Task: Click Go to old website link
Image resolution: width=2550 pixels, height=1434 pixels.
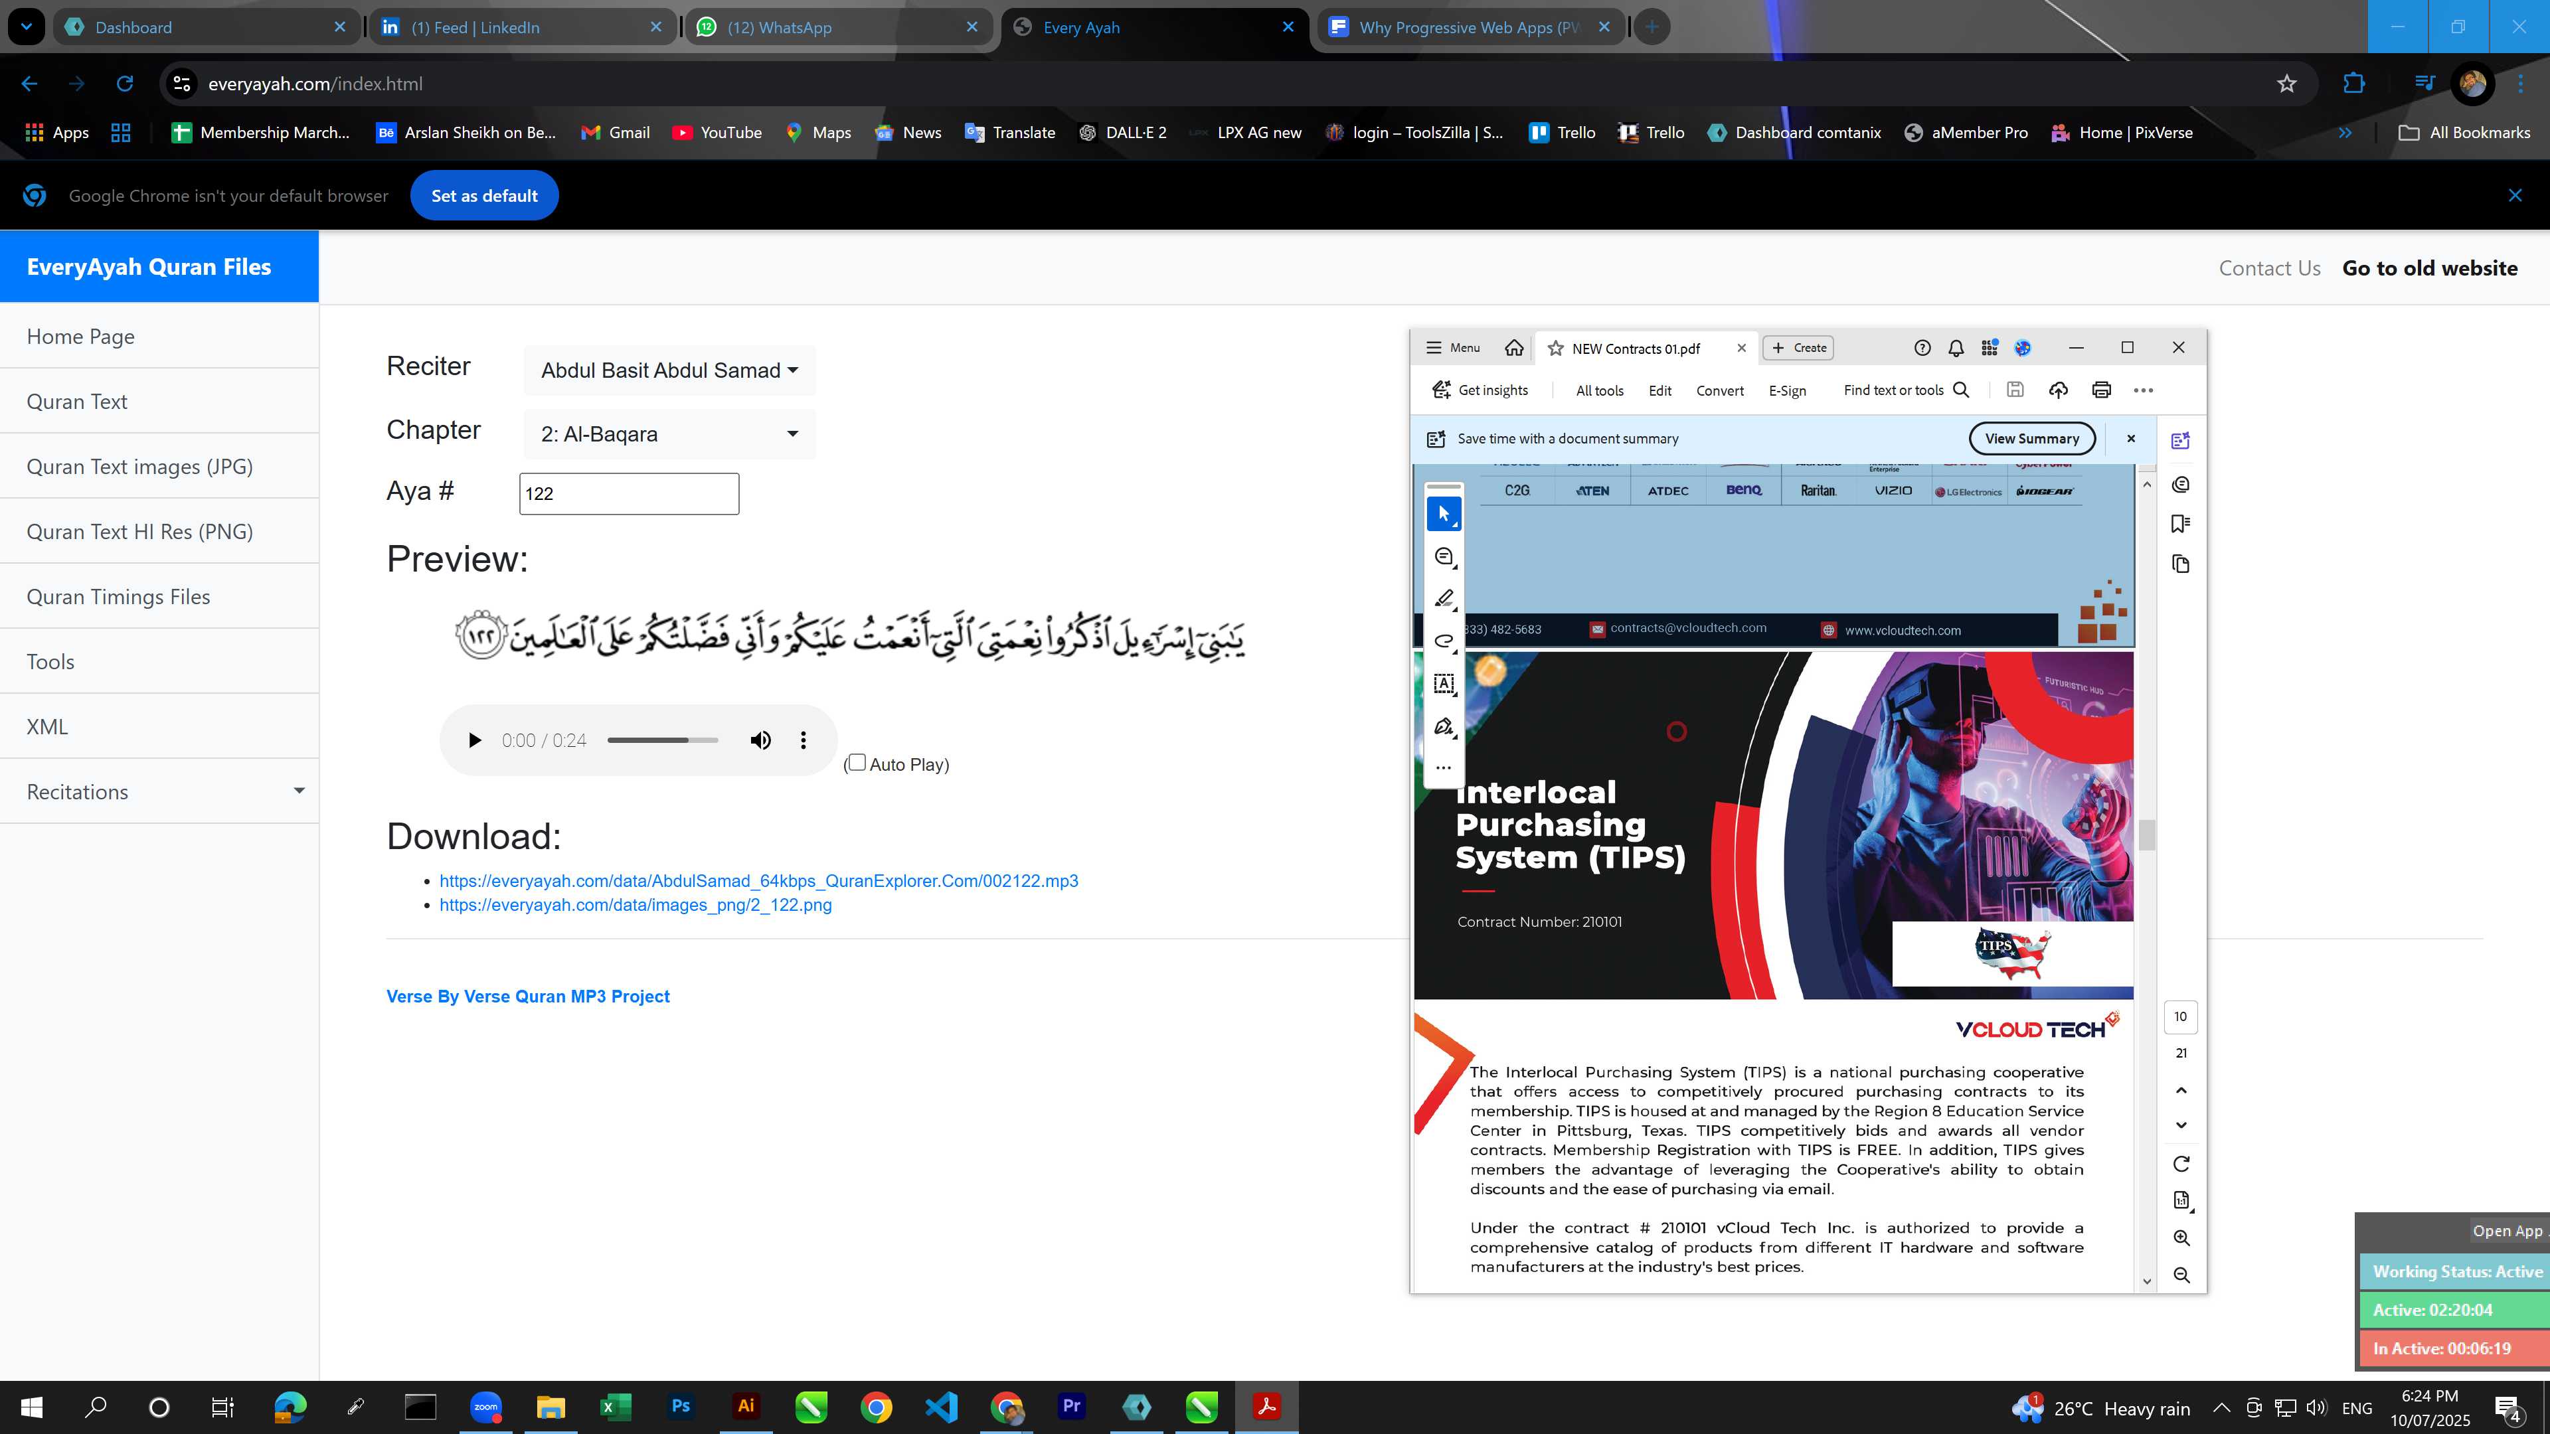Action: [2429, 268]
